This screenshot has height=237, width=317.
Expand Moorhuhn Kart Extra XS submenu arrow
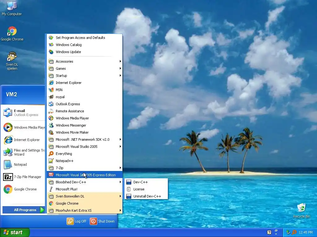pos(120,210)
